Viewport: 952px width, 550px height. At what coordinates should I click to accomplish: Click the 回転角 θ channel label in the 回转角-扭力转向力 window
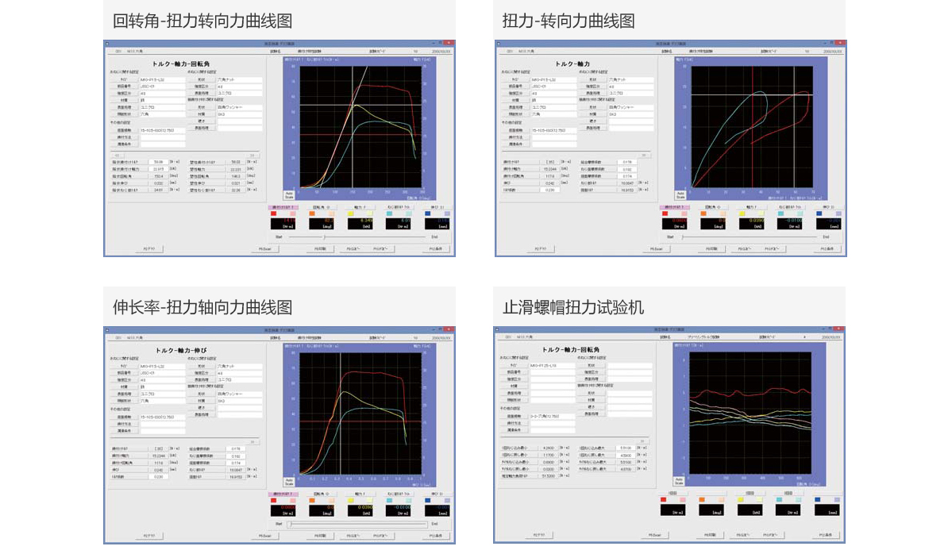(x=322, y=208)
